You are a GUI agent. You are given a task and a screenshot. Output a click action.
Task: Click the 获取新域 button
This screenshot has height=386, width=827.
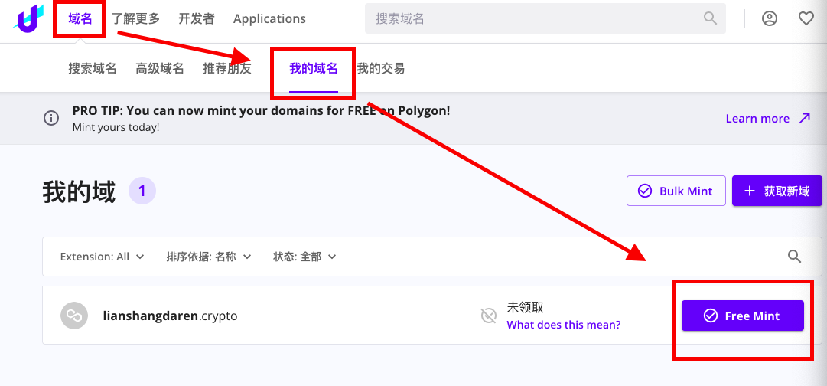[x=777, y=191]
